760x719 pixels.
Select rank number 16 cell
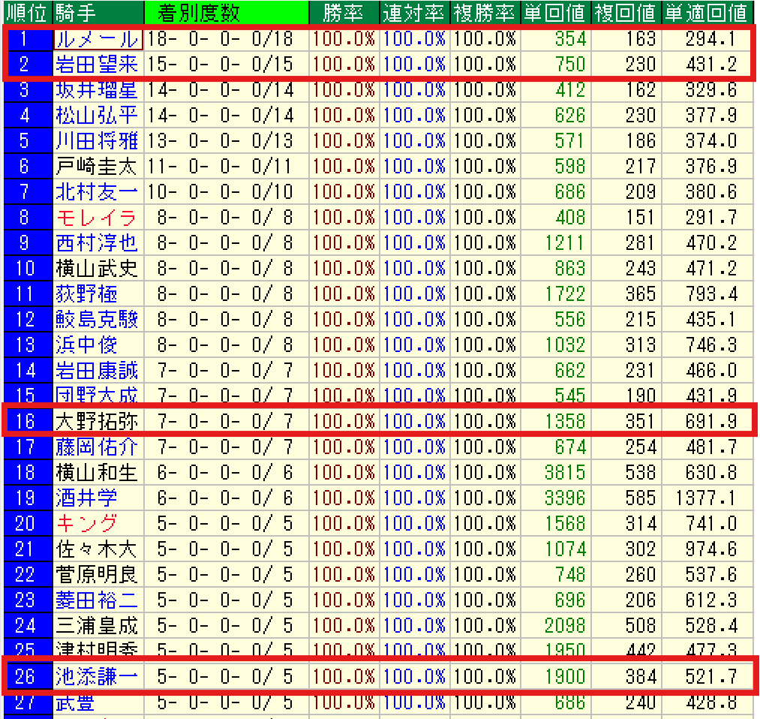pos(26,421)
